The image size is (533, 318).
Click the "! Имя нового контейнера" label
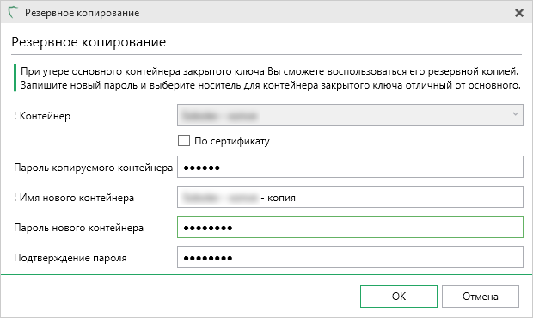[74, 198]
